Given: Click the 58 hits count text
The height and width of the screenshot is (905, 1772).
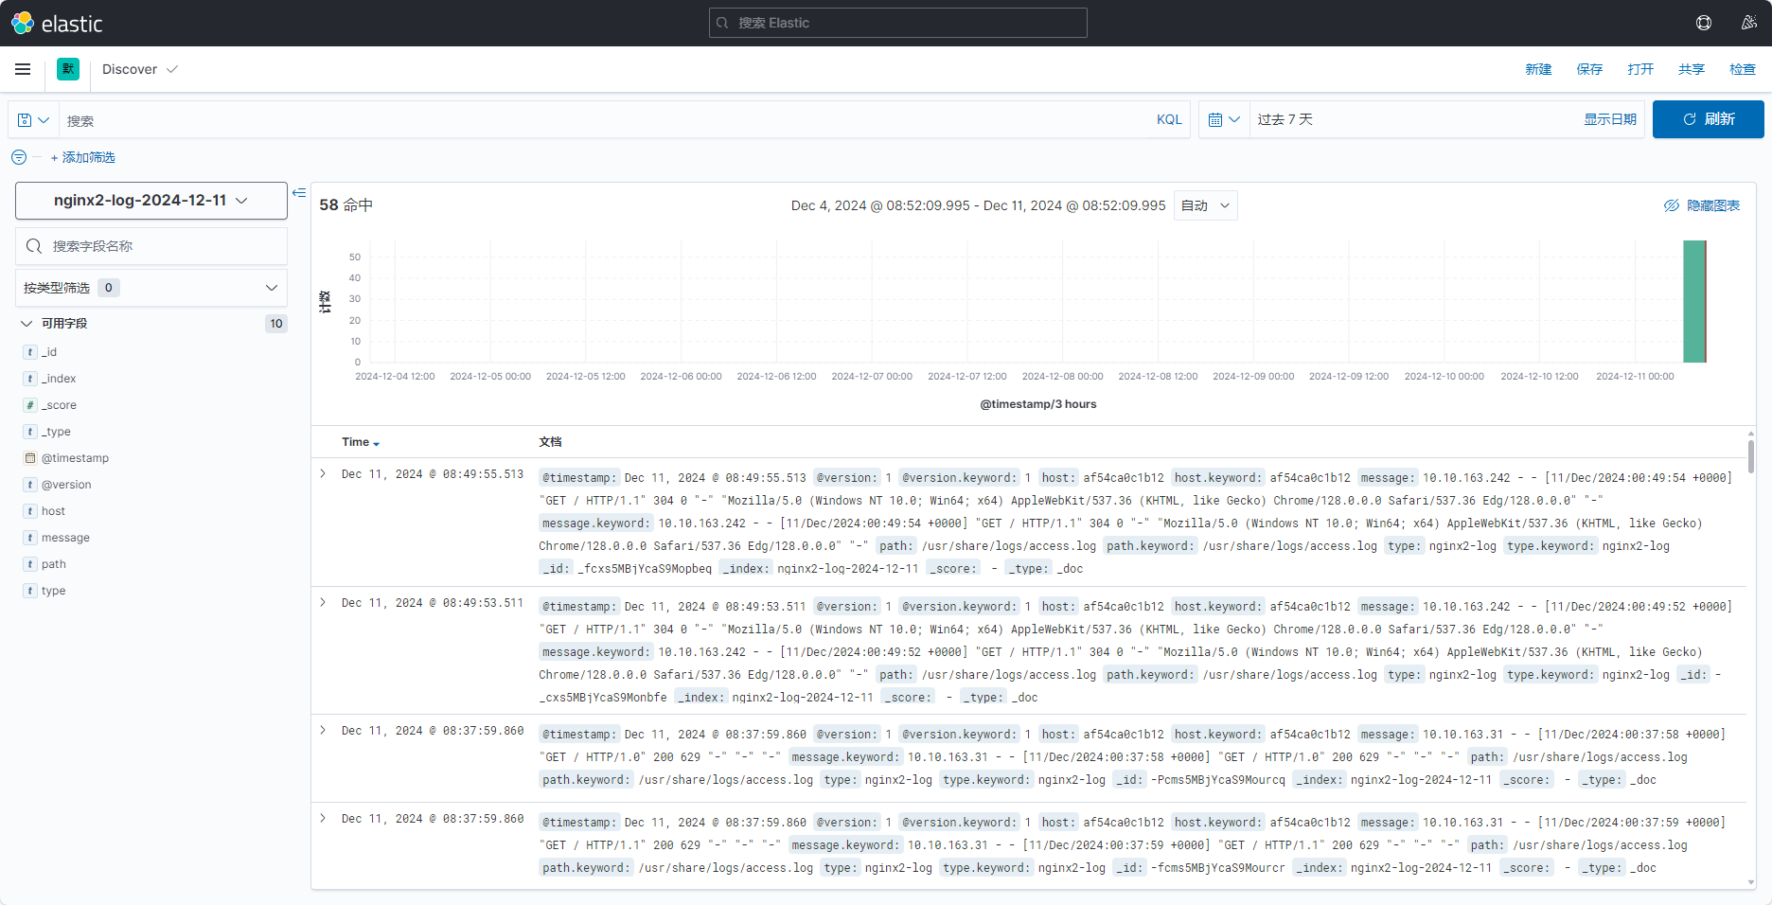Looking at the screenshot, I should pyautogui.click(x=346, y=205).
